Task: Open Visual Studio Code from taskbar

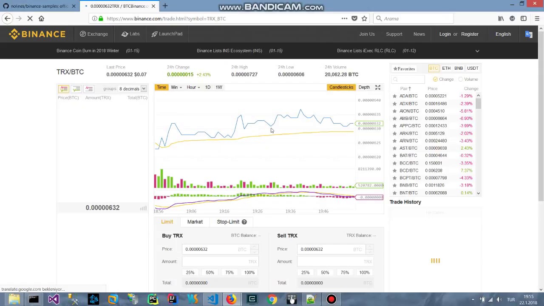Action: pyautogui.click(x=212, y=299)
